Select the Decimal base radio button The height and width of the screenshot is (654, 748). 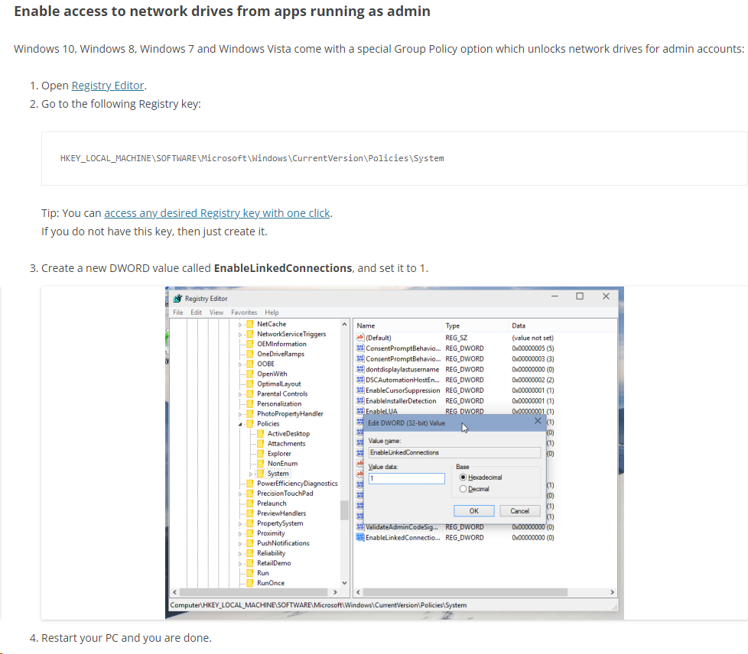tap(463, 489)
